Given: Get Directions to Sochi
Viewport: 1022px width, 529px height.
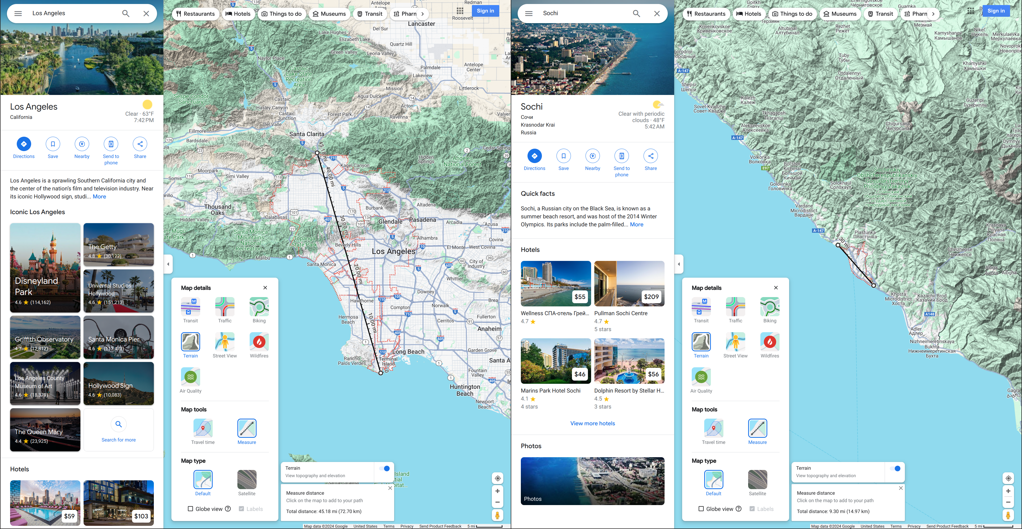Looking at the screenshot, I should (534, 160).
